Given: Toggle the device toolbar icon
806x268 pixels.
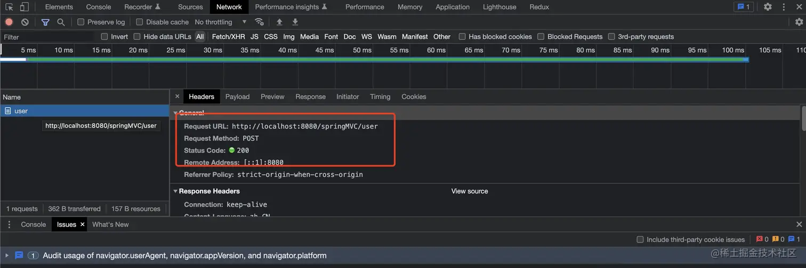Looking at the screenshot, I should coord(24,7).
